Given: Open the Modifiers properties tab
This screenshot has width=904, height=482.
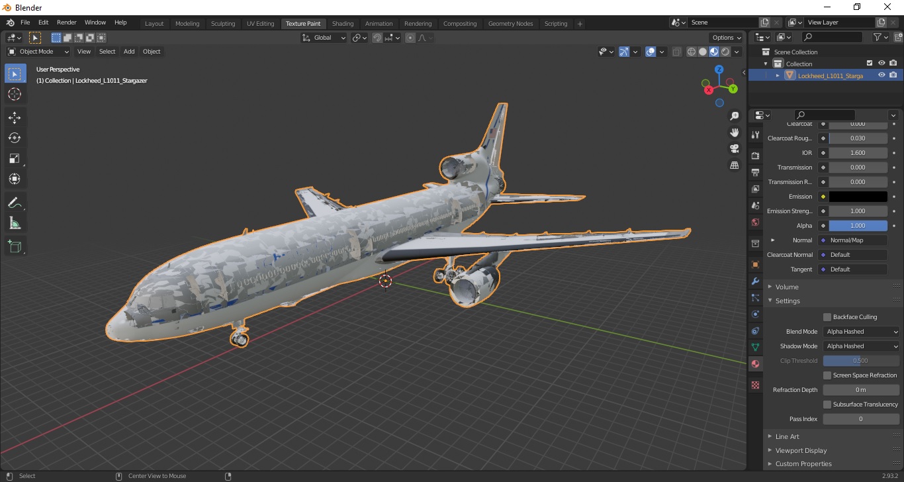Looking at the screenshot, I should (x=755, y=281).
